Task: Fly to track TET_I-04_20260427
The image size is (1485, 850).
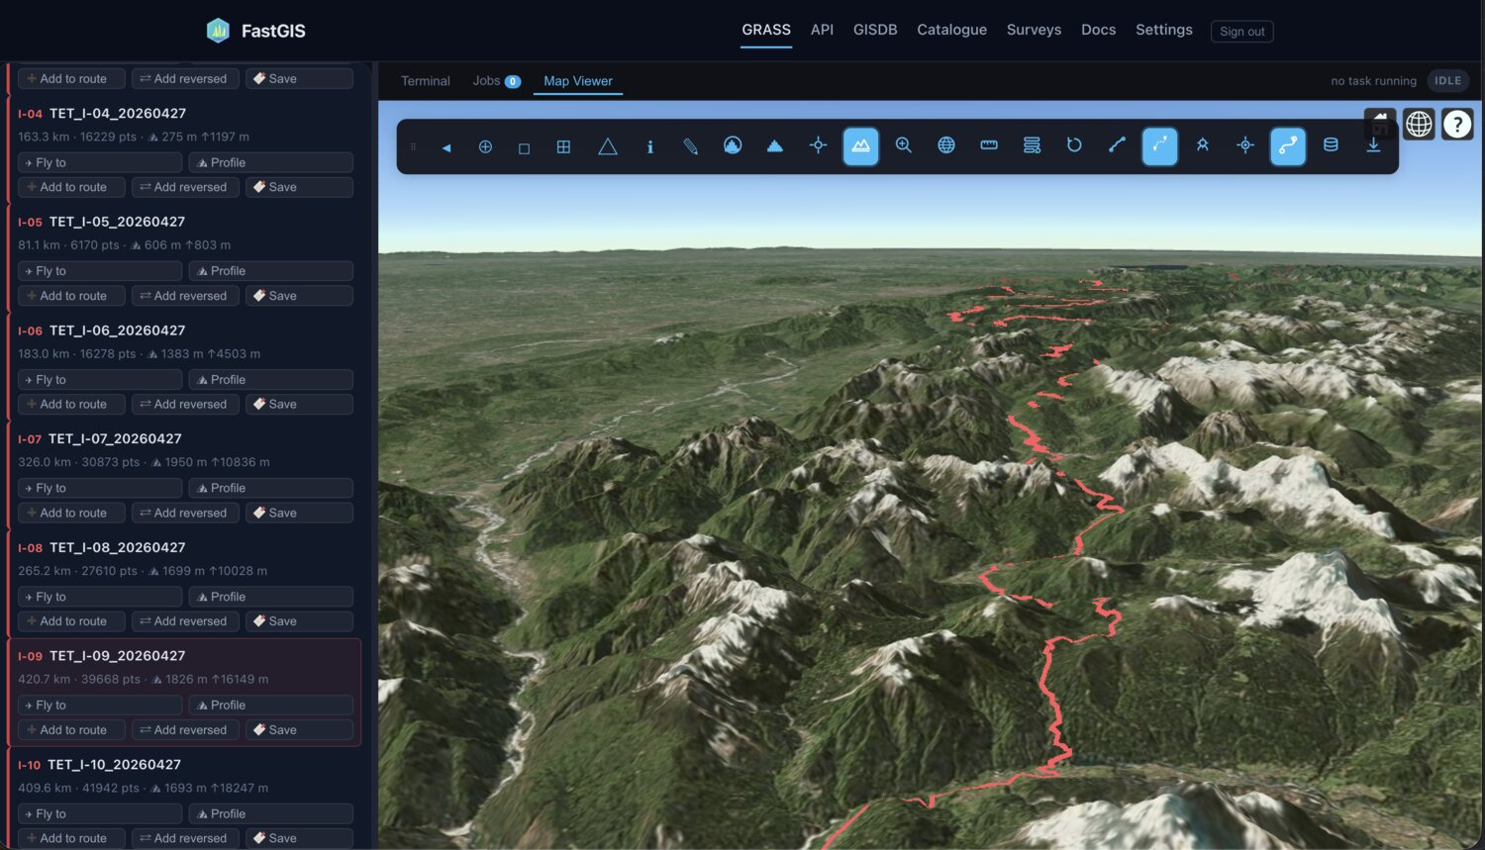Action: (x=100, y=162)
